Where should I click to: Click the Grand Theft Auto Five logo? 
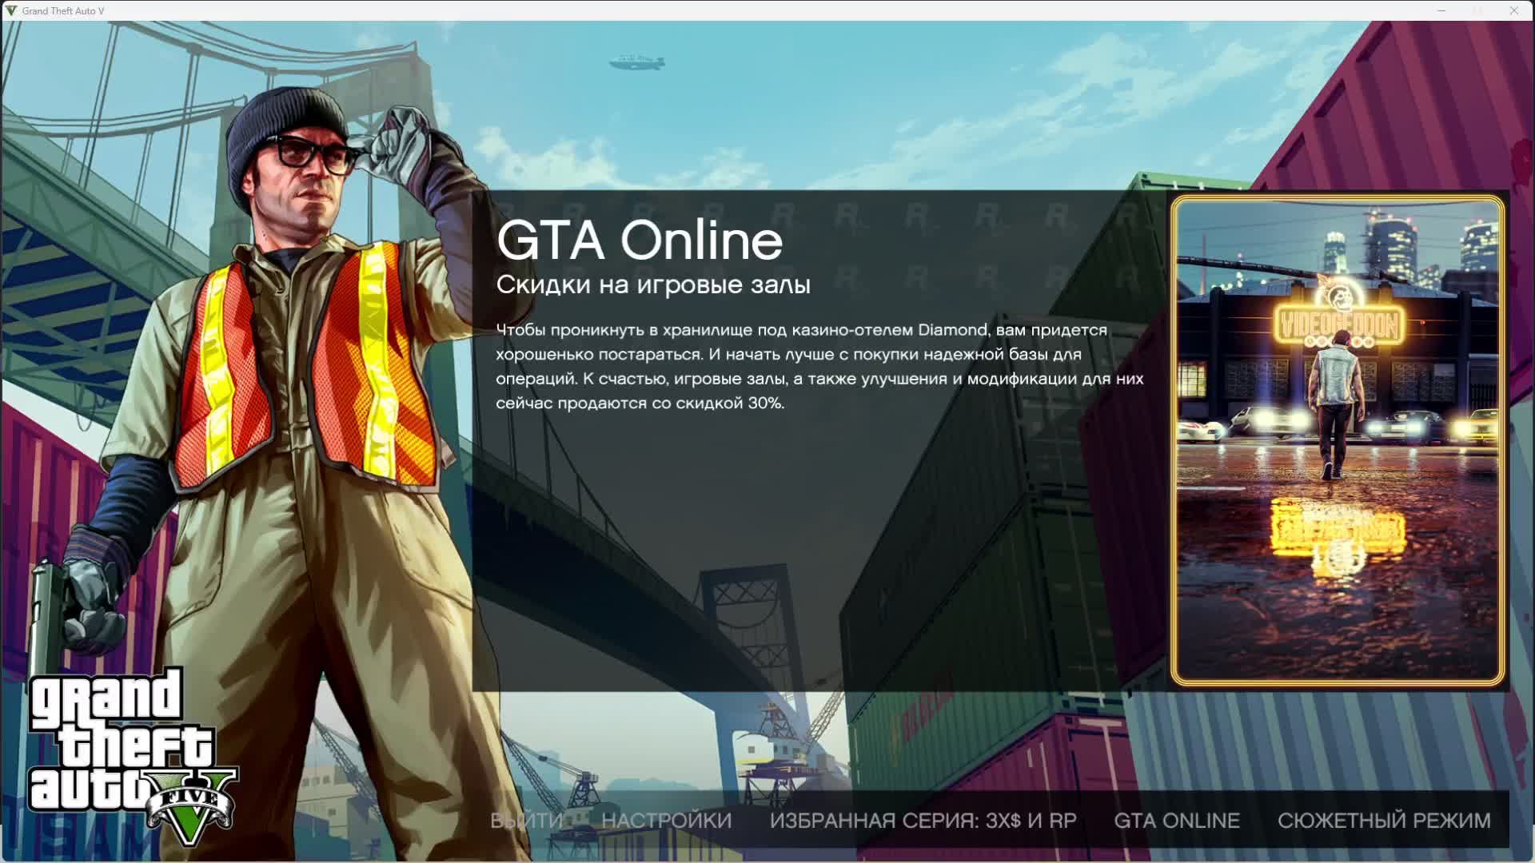click(132, 755)
